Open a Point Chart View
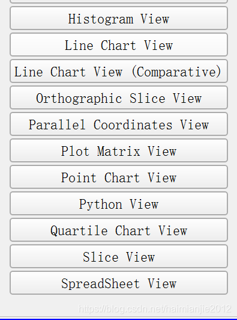Image resolution: width=237 pixels, height=320 pixels. [x=119, y=177]
